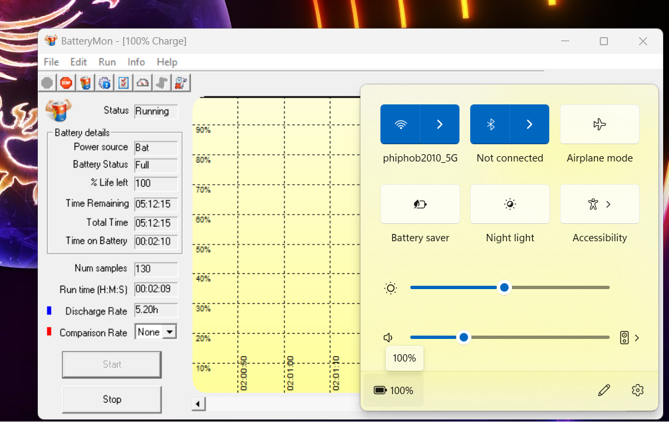Open sound output selector next to volume
This screenshot has height=422, width=669.
click(x=629, y=338)
